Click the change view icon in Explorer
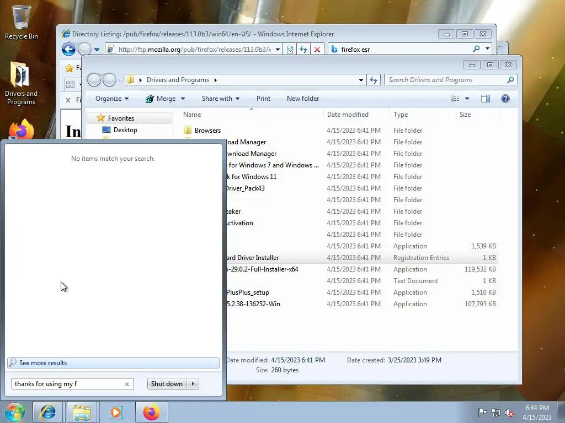 [x=455, y=99]
